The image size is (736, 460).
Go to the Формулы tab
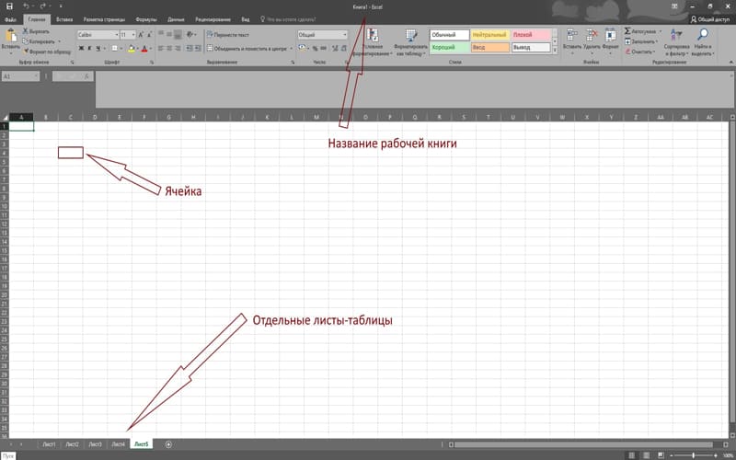pyautogui.click(x=146, y=19)
